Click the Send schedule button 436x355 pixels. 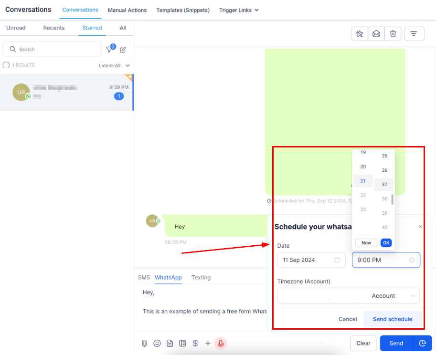(392, 319)
